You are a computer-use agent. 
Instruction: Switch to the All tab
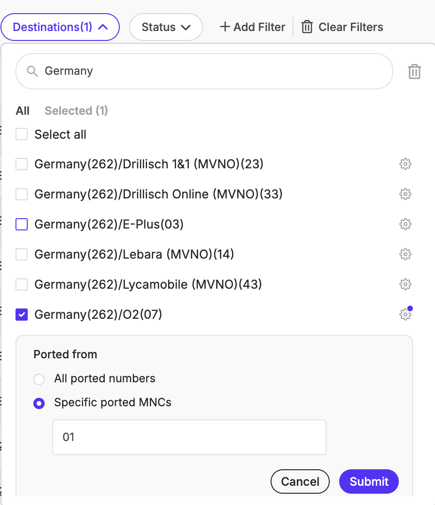[23, 110]
